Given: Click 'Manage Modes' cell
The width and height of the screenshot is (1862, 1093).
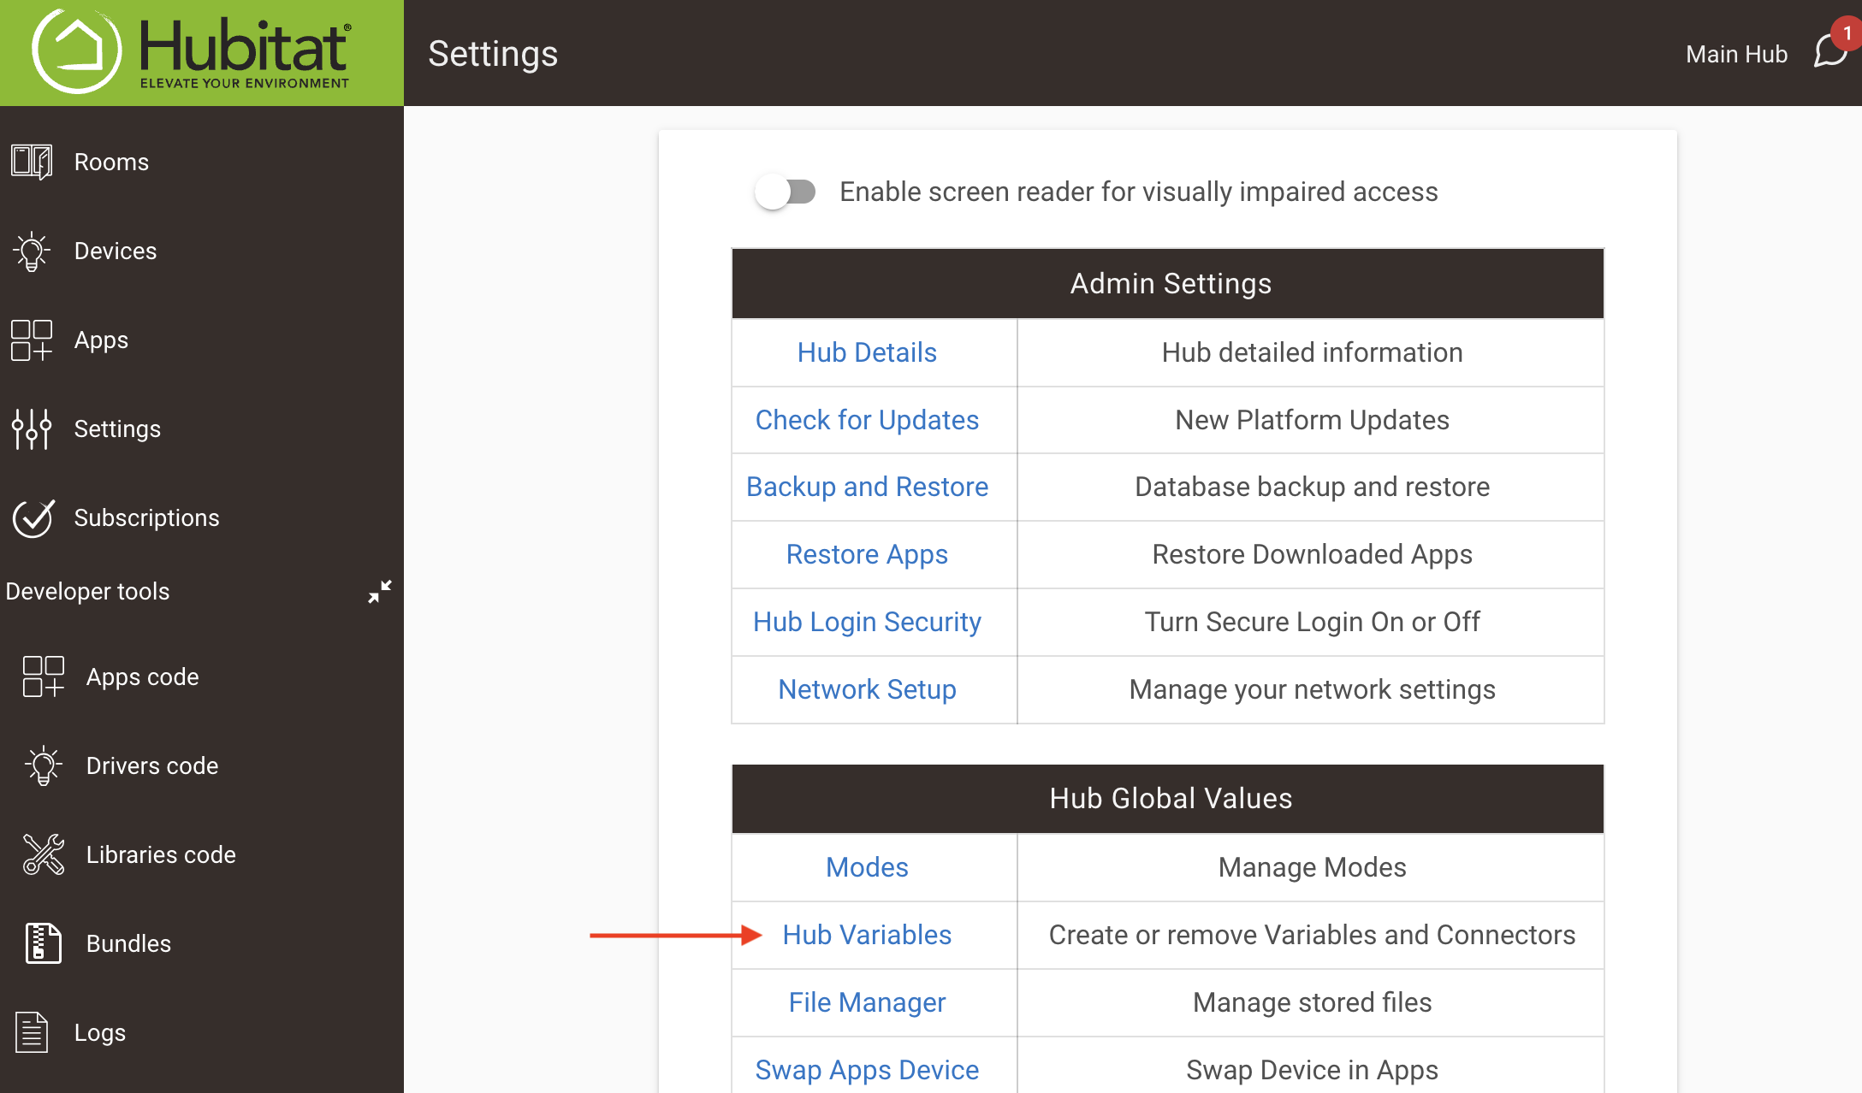Looking at the screenshot, I should coord(1312,867).
